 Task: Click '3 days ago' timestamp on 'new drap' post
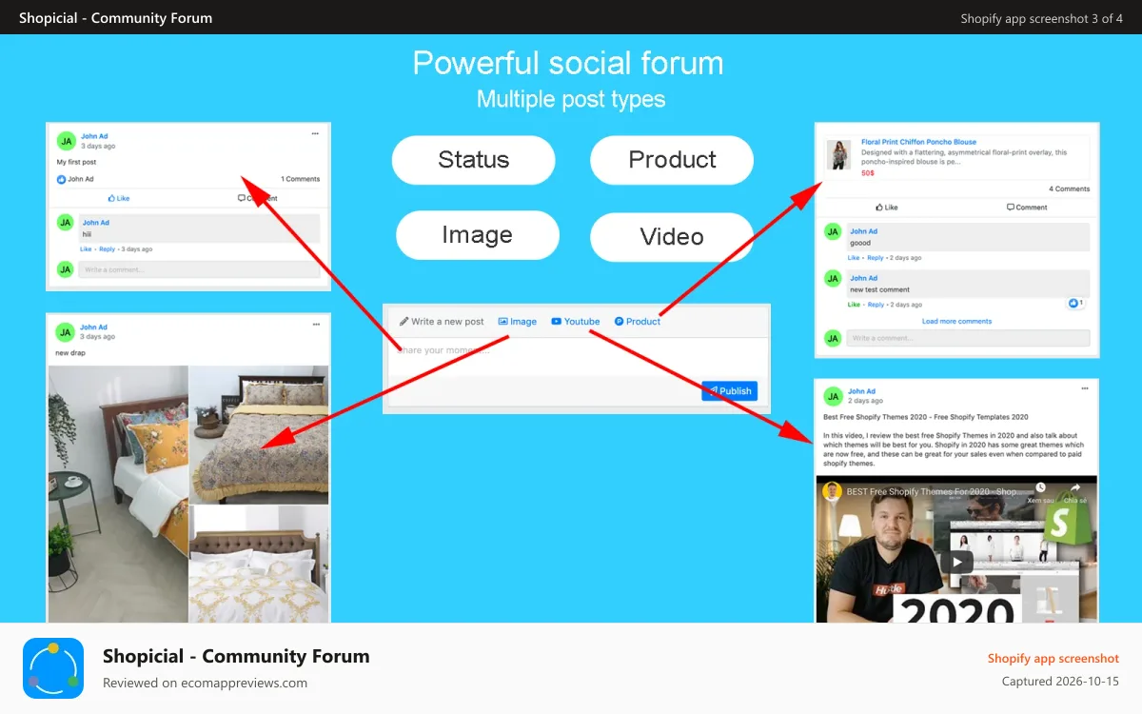(x=98, y=337)
